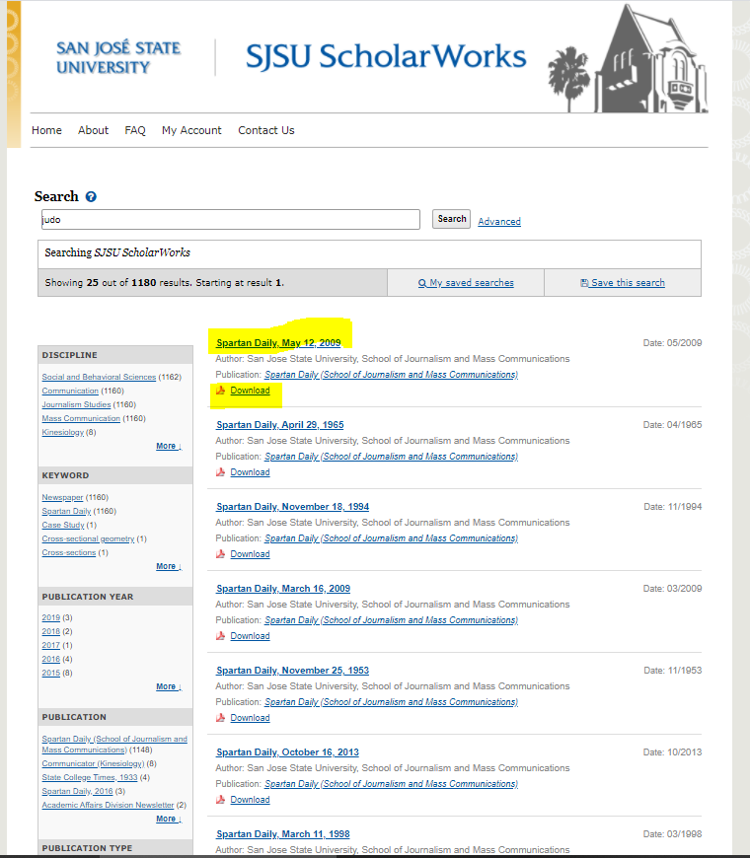This screenshot has width=750, height=858.
Task: Filter by publication year 2016
Action: click(51, 660)
